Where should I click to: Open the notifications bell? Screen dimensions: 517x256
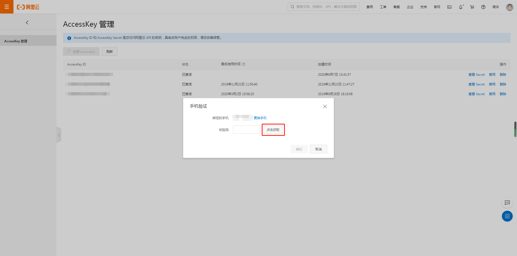[461, 7]
